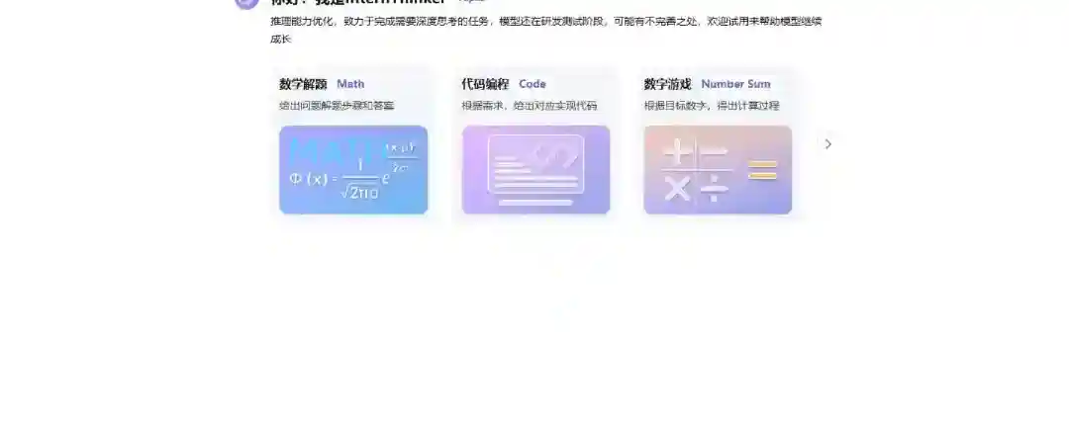1069x430 pixels.
Task: Click the next arrow chevron beside cards
Action: coord(828,144)
